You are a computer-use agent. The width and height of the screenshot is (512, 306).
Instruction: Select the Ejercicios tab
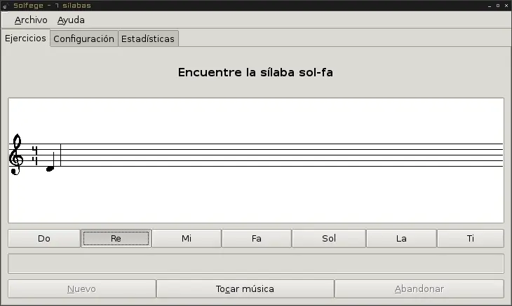25,38
